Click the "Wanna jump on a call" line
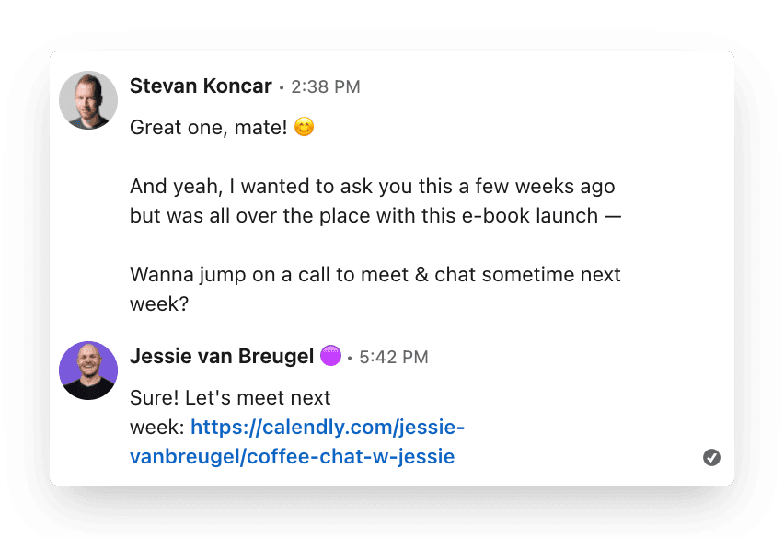This screenshot has width=784, height=537. pos(375,274)
